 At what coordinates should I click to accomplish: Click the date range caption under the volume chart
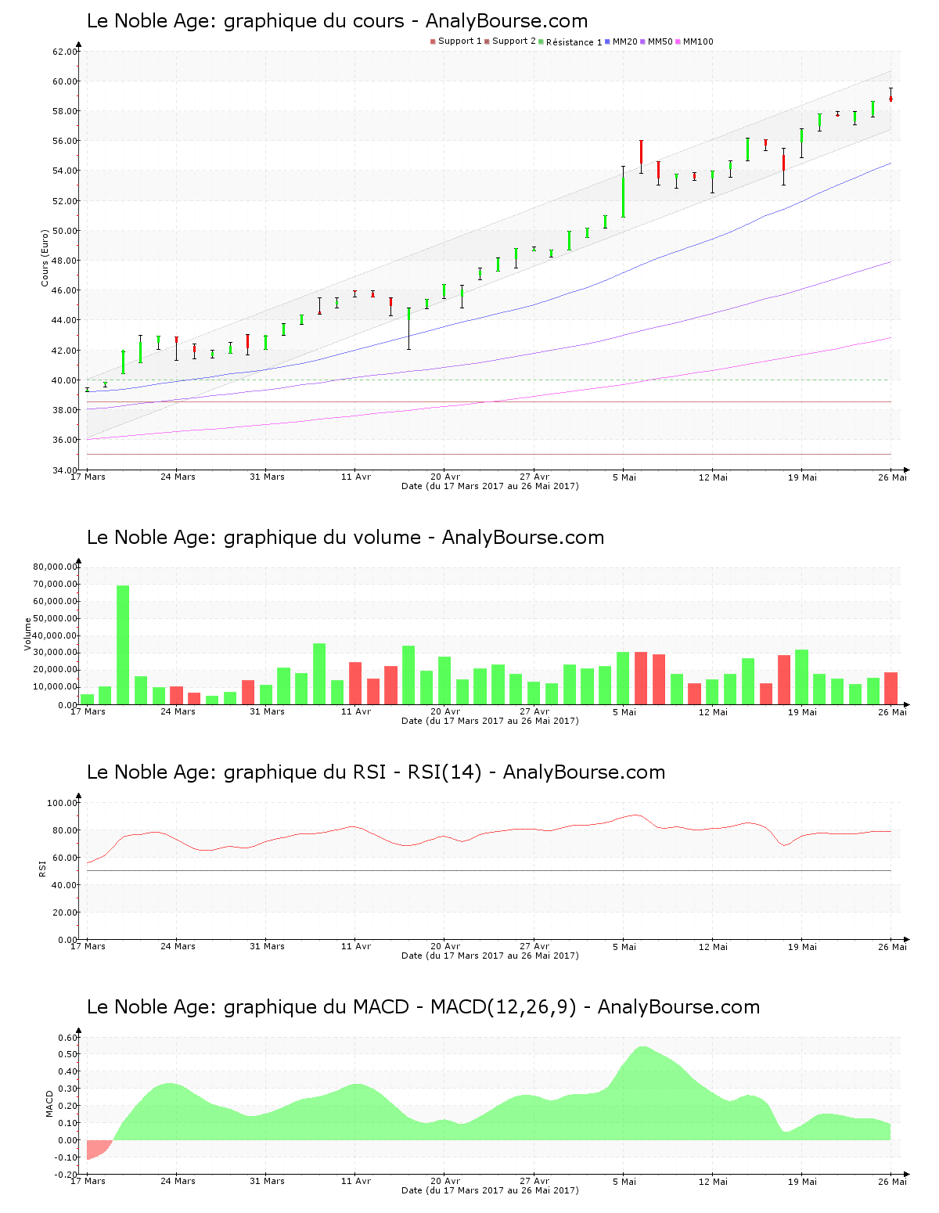pos(490,721)
